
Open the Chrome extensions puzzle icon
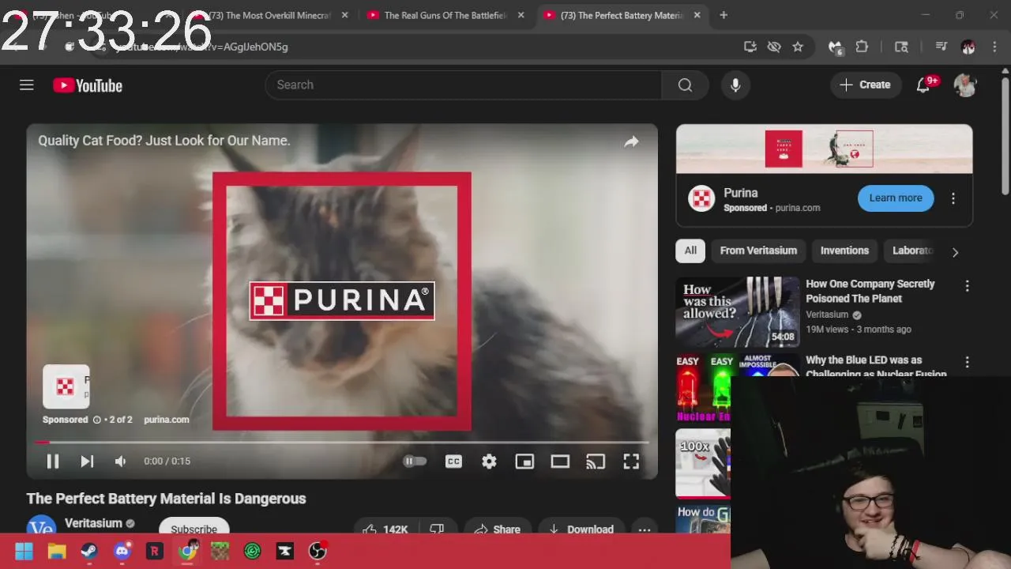(x=862, y=47)
